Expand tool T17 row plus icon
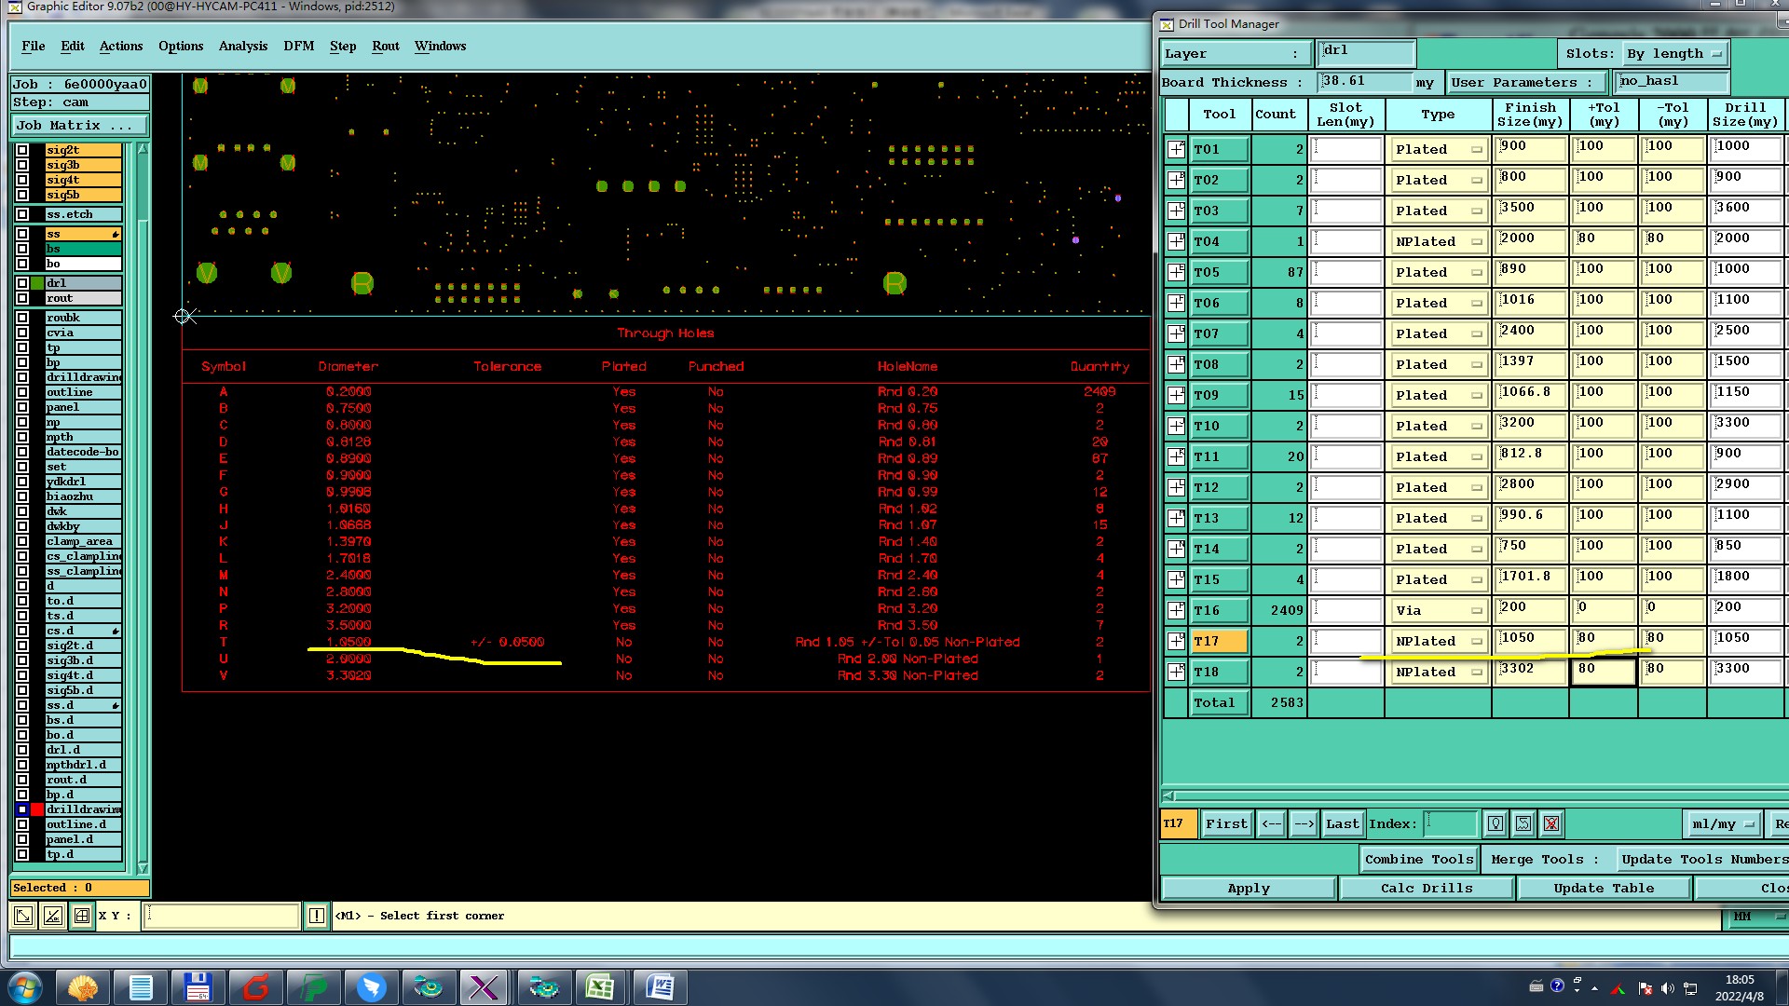Viewport: 1789px width, 1006px height. point(1177,641)
